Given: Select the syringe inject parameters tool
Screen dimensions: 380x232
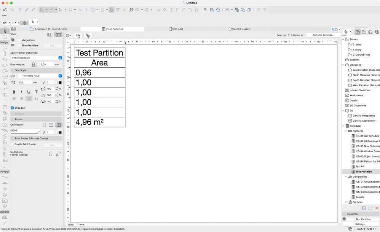Looking at the screenshot, I should pos(33,10).
